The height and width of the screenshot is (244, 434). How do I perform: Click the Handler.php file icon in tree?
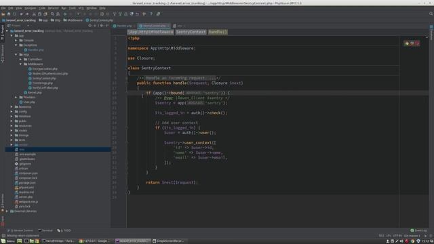pos(26,49)
